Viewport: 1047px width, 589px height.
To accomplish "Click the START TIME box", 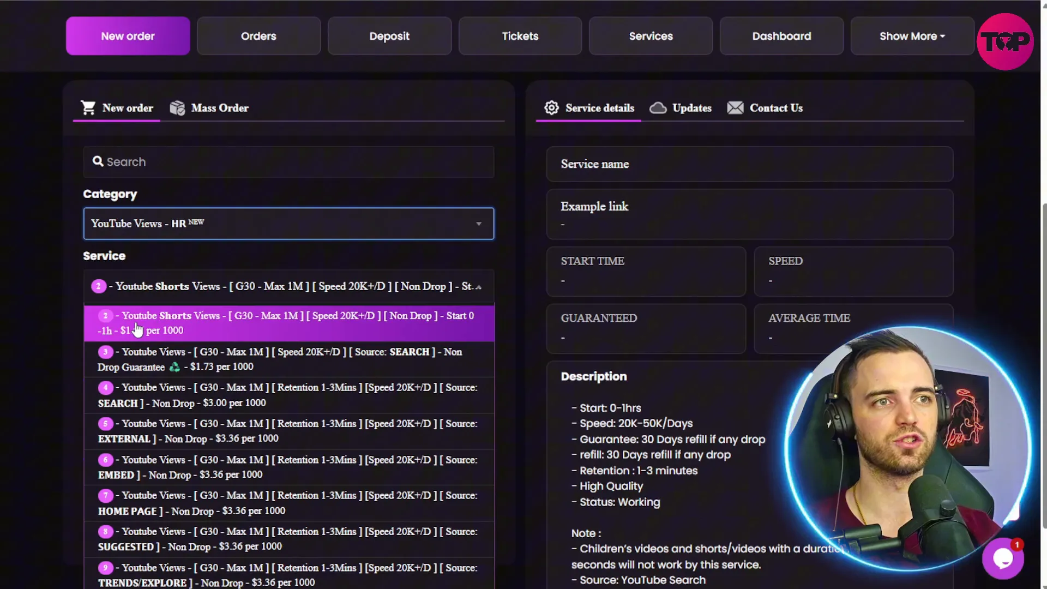I will [x=646, y=272].
